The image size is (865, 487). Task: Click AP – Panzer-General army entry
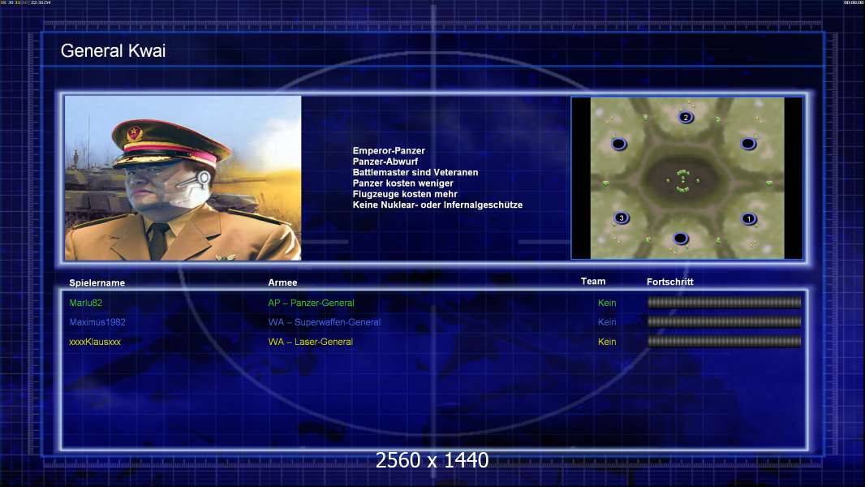pos(311,303)
